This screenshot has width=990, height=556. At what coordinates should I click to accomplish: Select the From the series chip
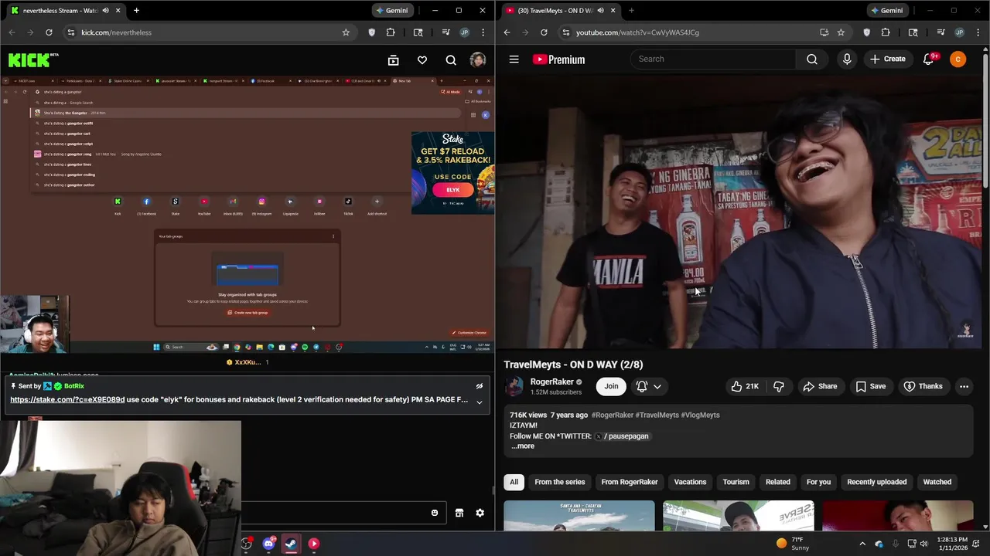(x=560, y=482)
